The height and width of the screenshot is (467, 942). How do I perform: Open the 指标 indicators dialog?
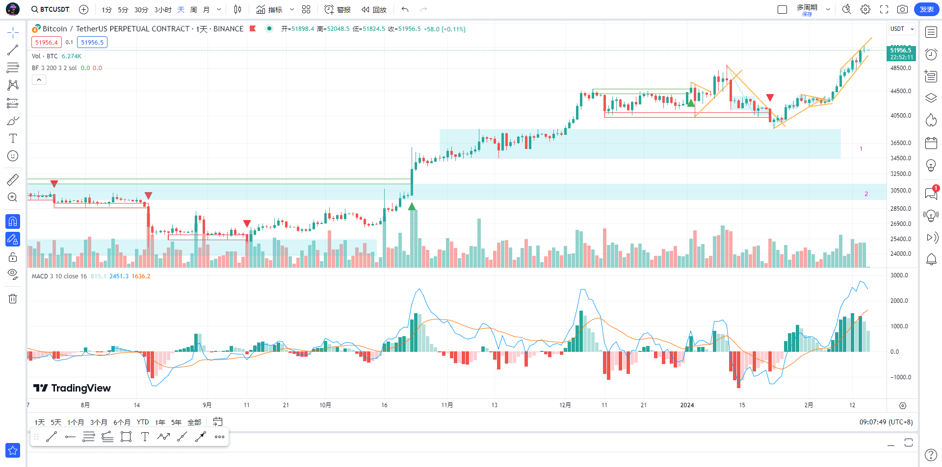click(x=269, y=9)
